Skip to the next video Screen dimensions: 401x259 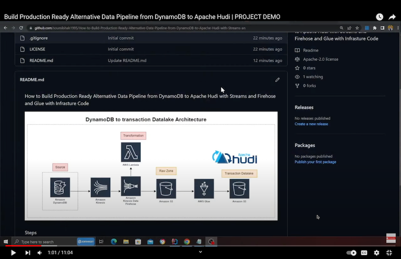[x=28, y=253]
